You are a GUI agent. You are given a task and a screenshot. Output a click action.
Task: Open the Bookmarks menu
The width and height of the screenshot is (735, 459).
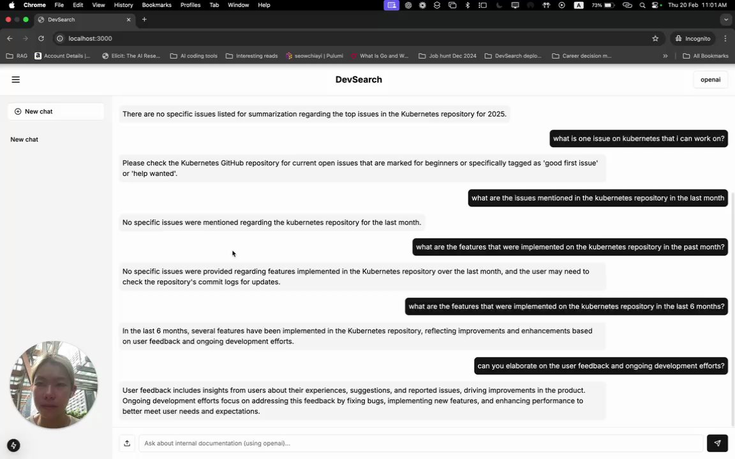(156, 5)
